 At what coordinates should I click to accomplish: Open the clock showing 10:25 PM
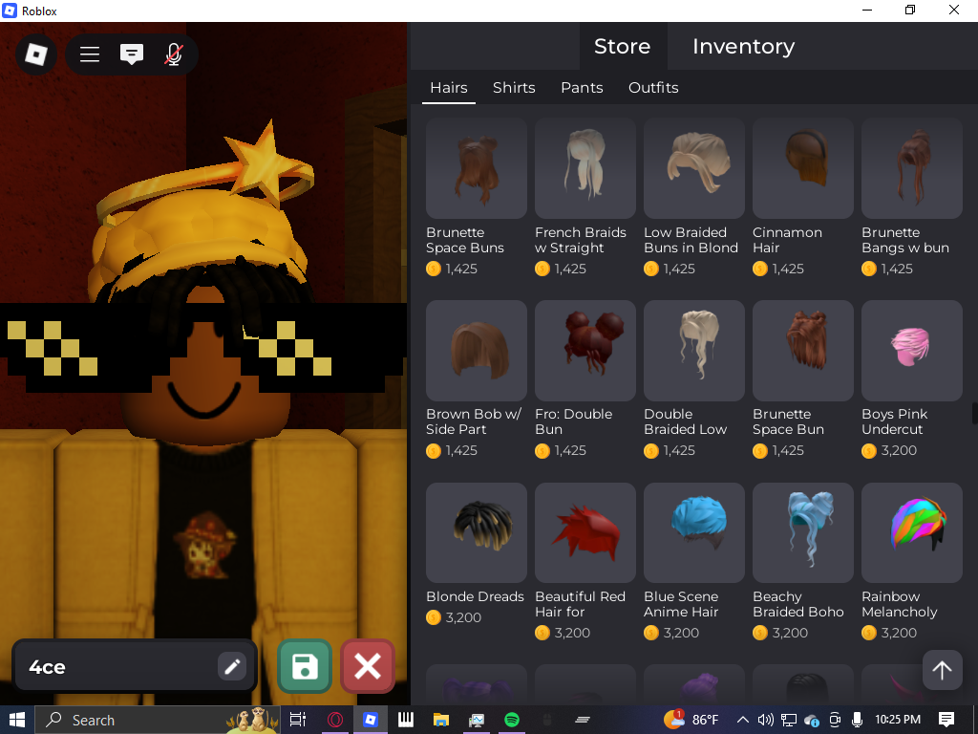coord(898,720)
